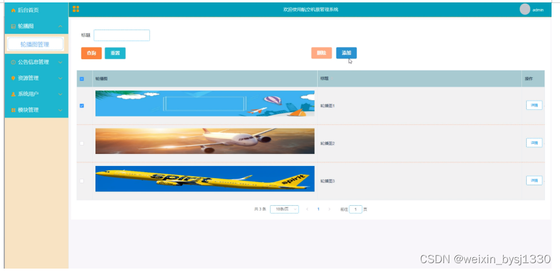Click the 删除 delete button
560x271 pixels.
(321, 53)
